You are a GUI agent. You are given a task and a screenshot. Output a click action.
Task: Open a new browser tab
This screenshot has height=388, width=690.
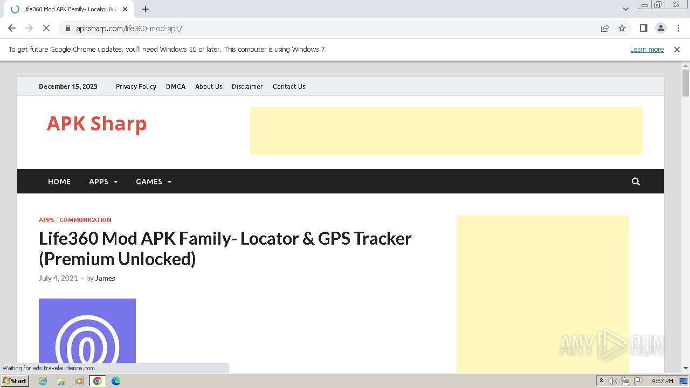tap(146, 9)
